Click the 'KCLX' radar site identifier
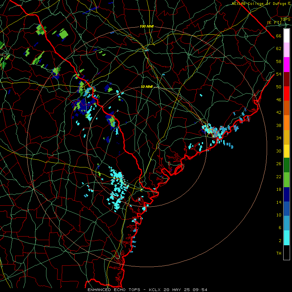292x292 pixels. pyautogui.click(x=155, y=290)
